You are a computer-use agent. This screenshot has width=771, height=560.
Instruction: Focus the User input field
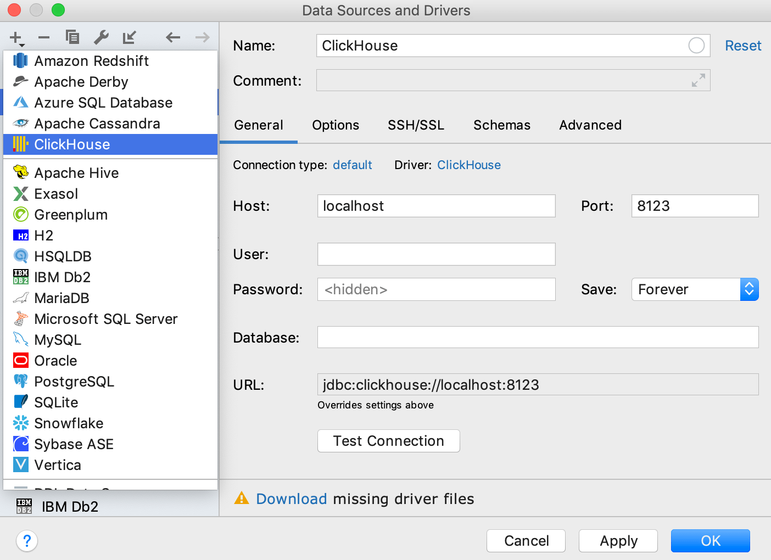tap(437, 254)
